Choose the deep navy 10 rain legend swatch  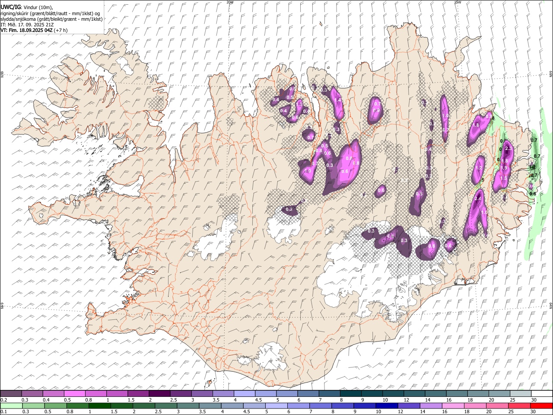click(386, 406)
